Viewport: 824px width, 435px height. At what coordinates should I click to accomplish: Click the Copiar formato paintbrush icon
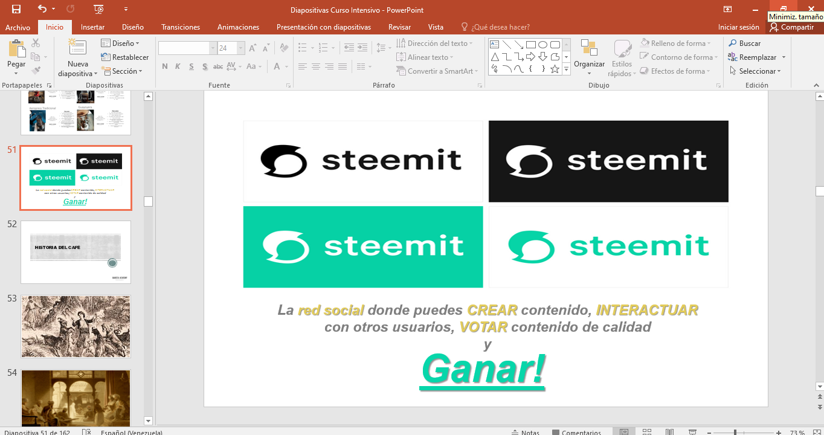pos(36,71)
